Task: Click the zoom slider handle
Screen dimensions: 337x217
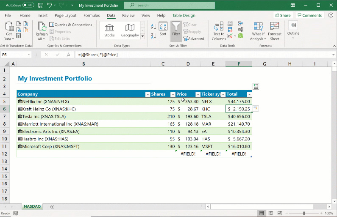Action: [x=304, y=213]
